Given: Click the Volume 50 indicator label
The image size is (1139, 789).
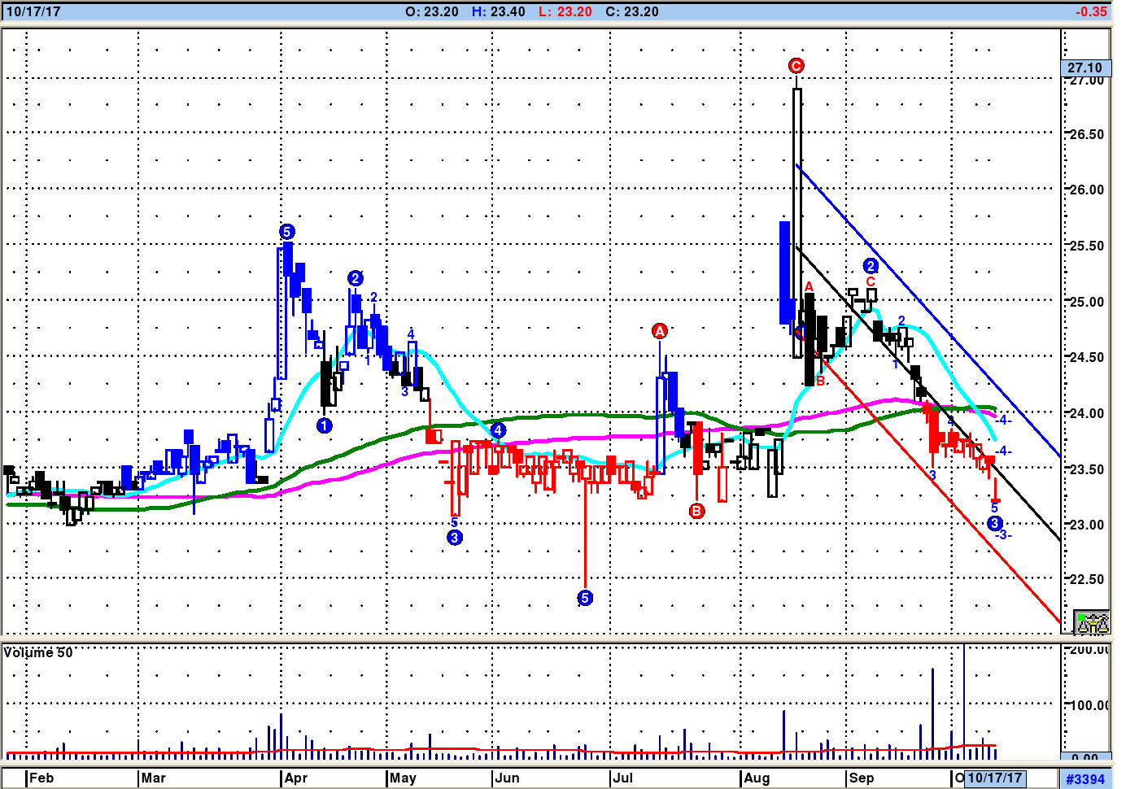Looking at the screenshot, I should pos(38,652).
